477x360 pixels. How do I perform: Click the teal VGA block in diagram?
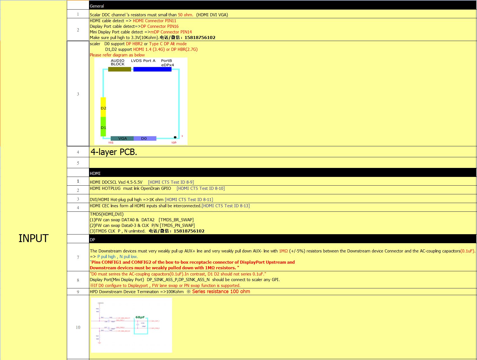tap(122, 138)
